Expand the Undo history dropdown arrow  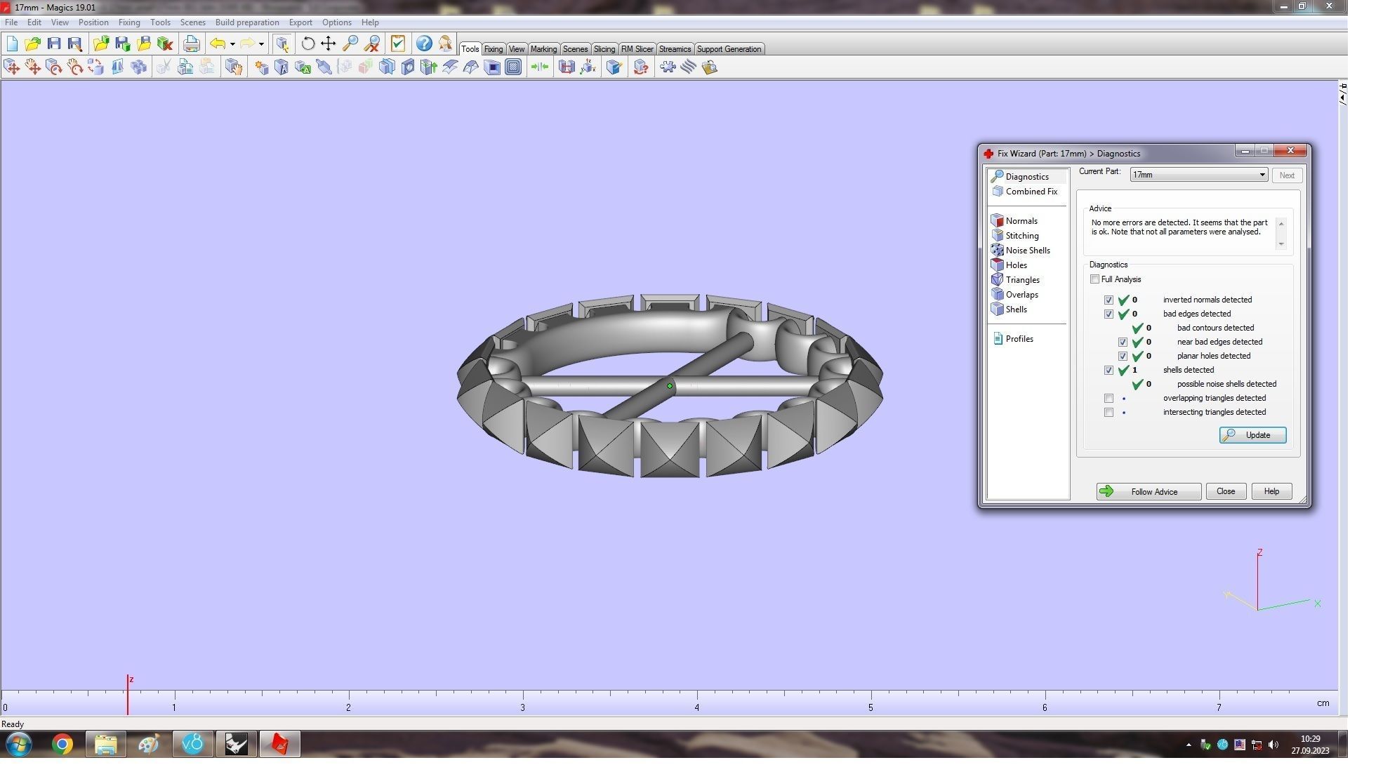232,44
